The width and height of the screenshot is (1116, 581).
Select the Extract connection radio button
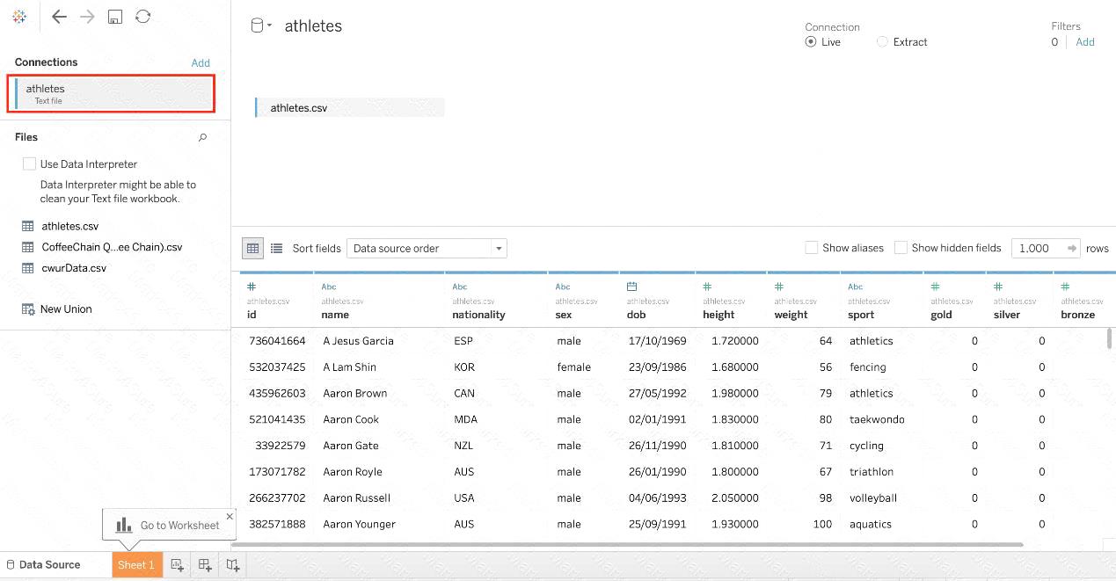tap(882, 42)
